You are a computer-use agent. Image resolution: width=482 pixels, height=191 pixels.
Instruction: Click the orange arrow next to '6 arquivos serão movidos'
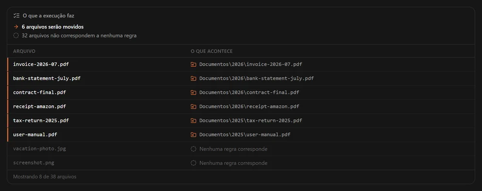tap(16, 27)
